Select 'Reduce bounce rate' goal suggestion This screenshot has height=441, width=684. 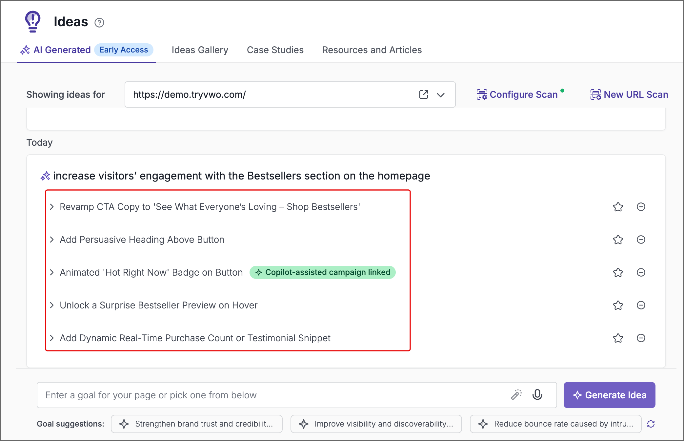[x=556, y=424]
